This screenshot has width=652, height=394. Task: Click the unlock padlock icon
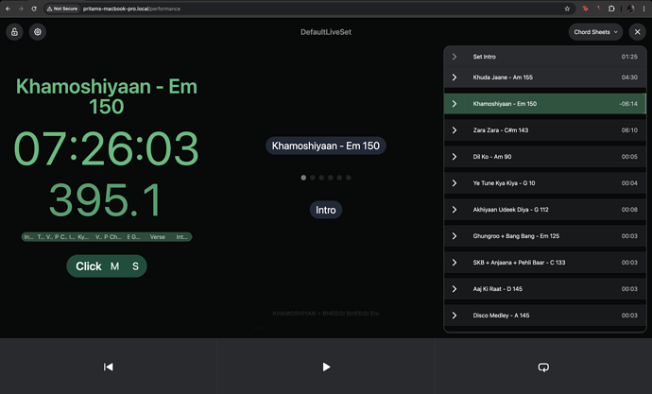(15, 32)
